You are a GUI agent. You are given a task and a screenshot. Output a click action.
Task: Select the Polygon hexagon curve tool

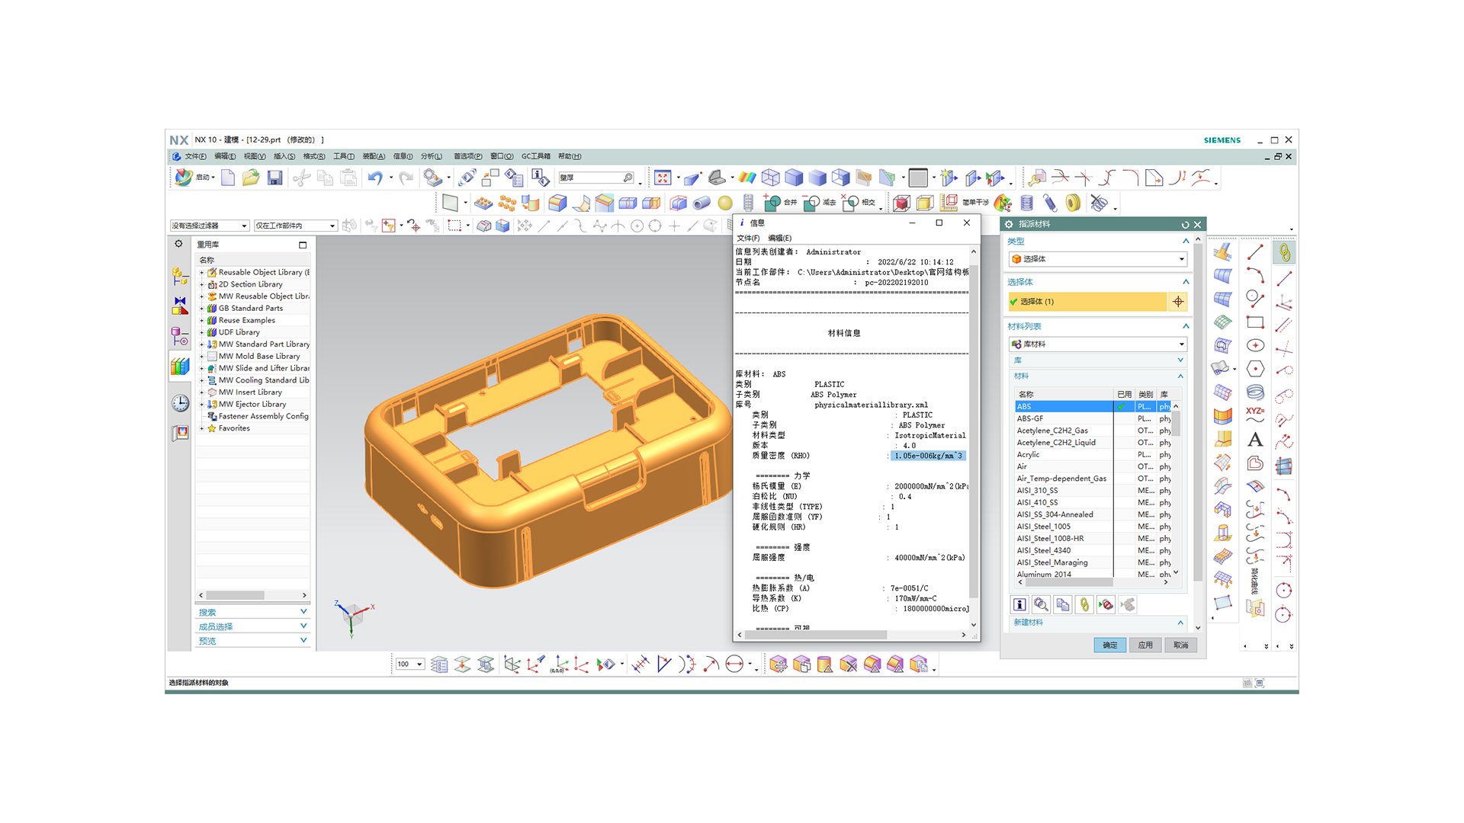[x=1255, y=369]
